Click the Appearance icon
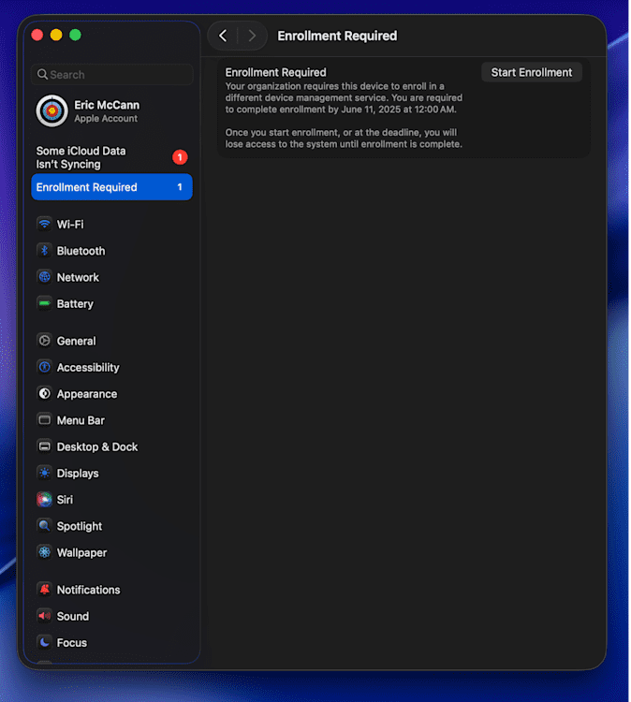 tap(44, 393)
